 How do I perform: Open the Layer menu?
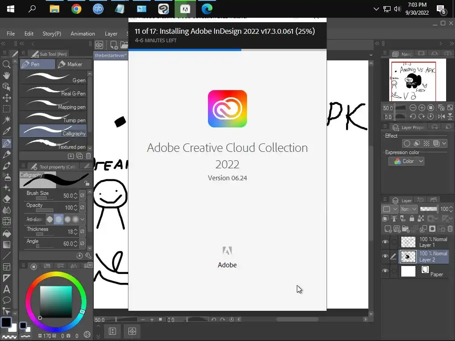tap(111, 34)
